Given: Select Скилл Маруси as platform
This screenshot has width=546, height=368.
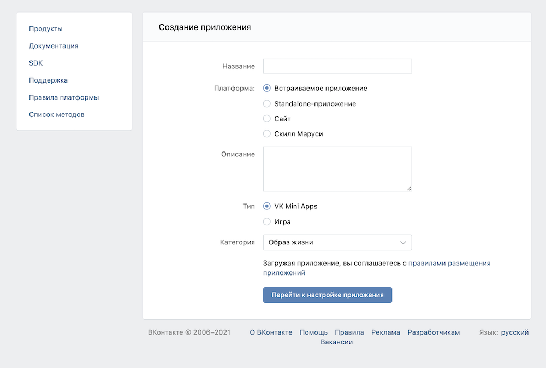Looking at the screenshot, I should (x=267, y=134).
